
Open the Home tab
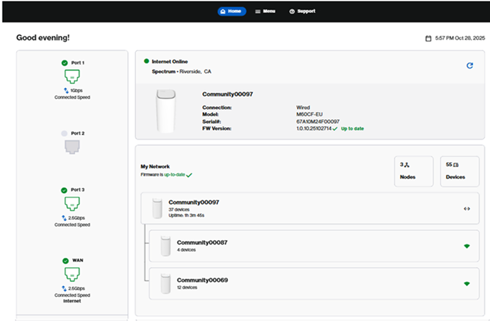232,11
